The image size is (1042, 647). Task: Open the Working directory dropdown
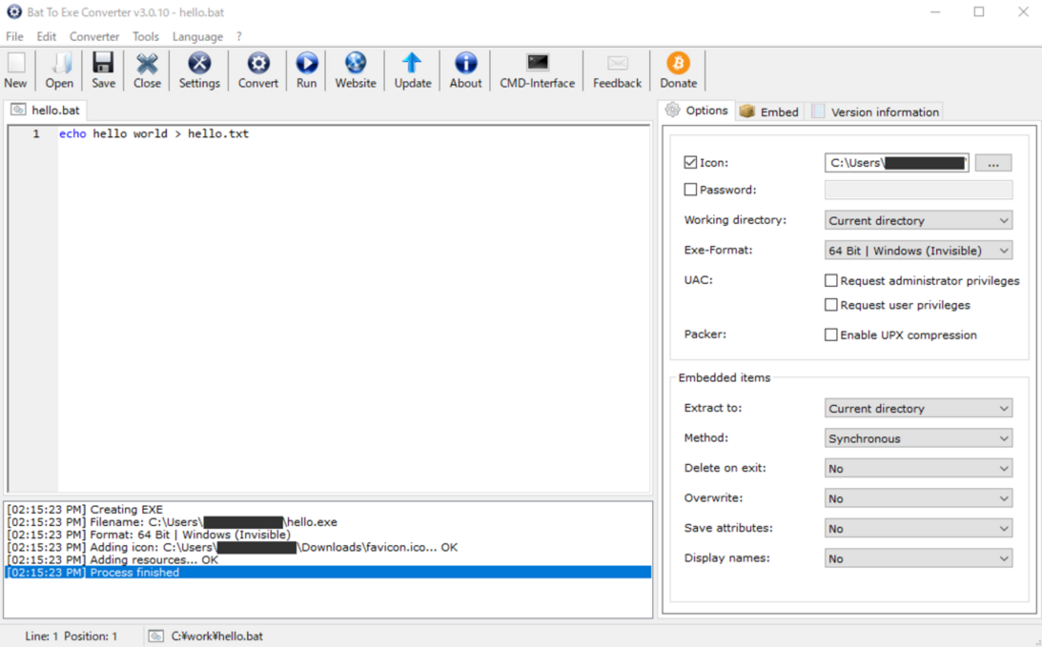point(918,220)
